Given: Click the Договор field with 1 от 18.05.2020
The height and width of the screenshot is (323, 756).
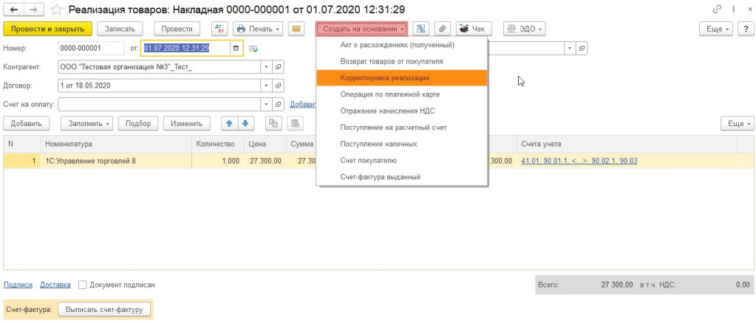Looking at the screenshot, I should [x=159, y=86].
